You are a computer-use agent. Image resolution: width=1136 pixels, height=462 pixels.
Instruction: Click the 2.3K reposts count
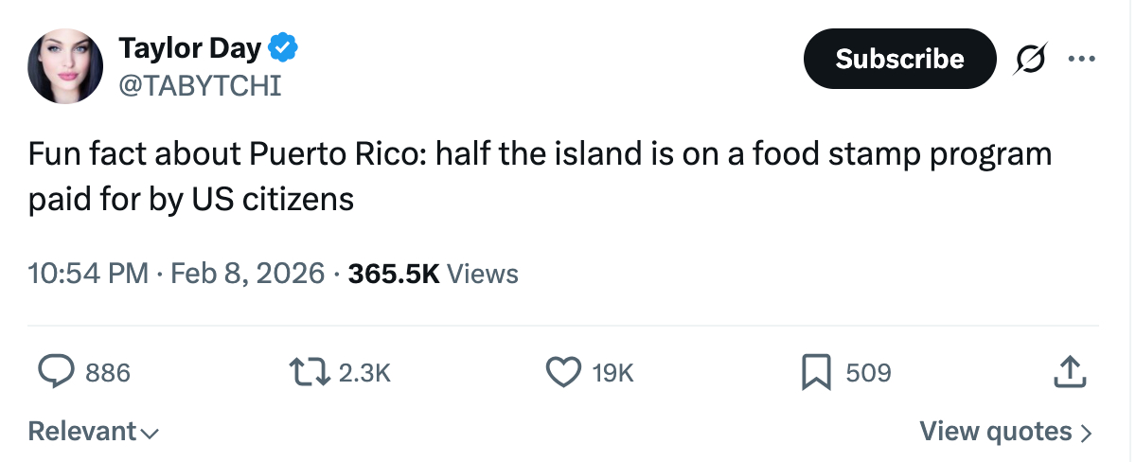pyautogui.click(x=364, y=373)
